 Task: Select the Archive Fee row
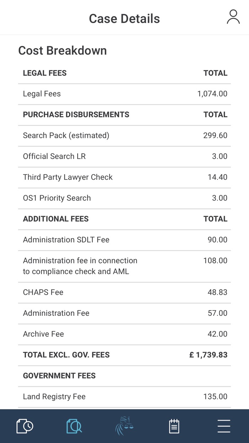[124, 334]
